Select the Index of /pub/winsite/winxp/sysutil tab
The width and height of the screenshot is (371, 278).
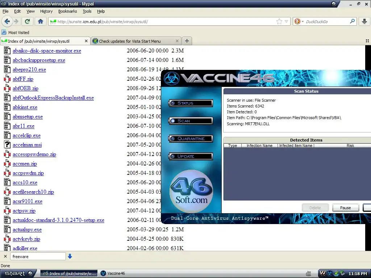tap(45, 41)
